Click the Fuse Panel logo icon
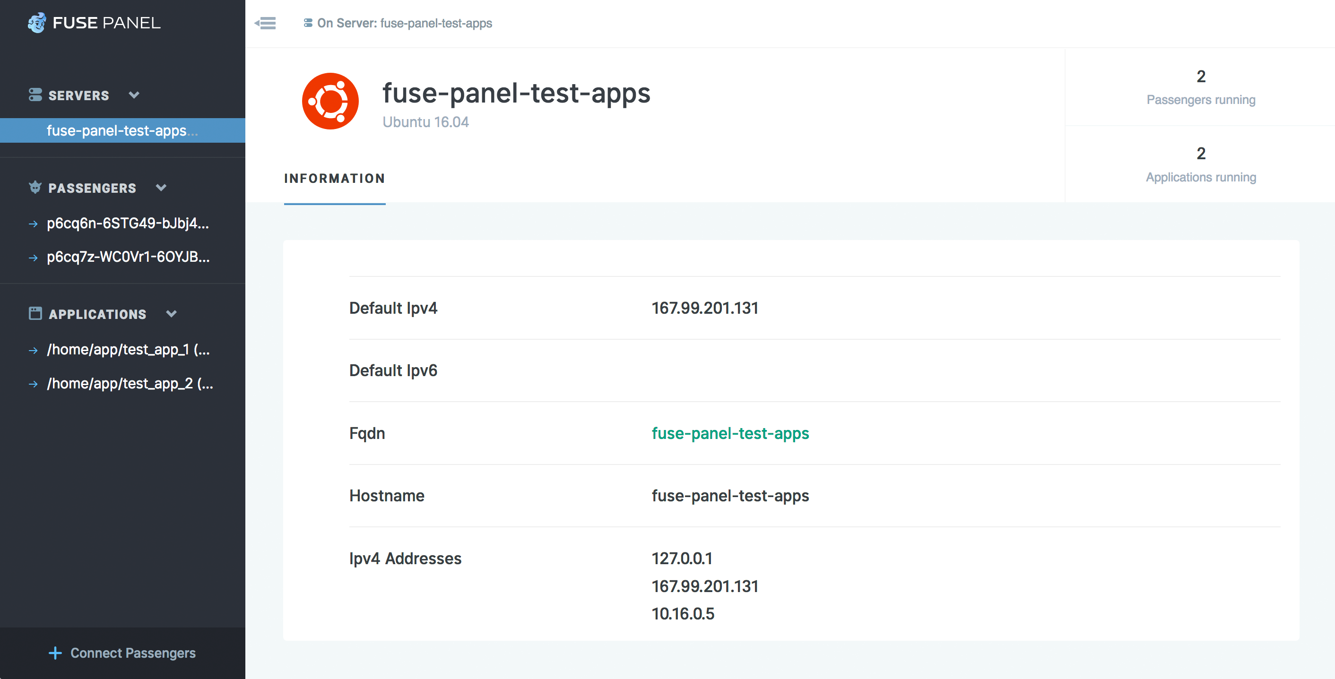The width and height of the screenshot is (1335, 679). (37, 23)
